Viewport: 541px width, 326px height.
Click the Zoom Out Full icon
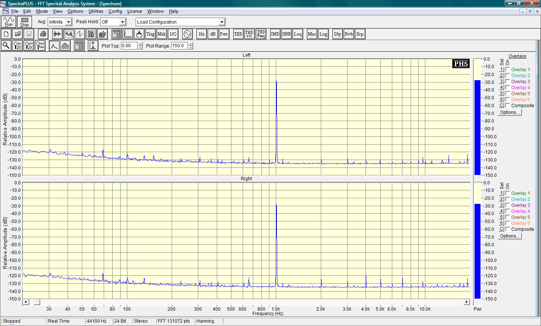pos(40,46)
